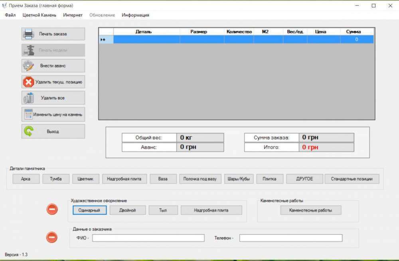Open Стандартные позиции
Screen dimensions: 399x261
[x=352, y=179]
